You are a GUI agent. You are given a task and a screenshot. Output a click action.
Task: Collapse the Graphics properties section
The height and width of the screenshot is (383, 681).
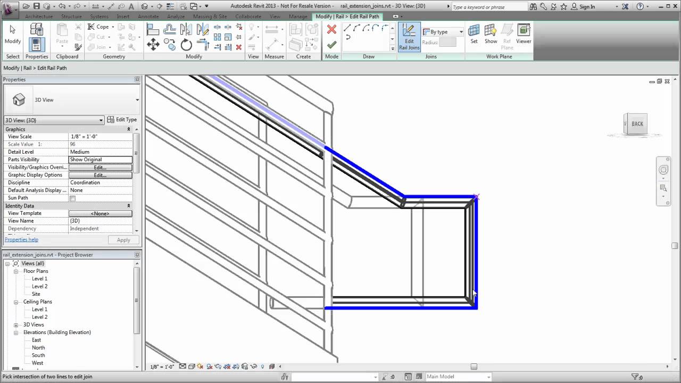click(128, 129)
